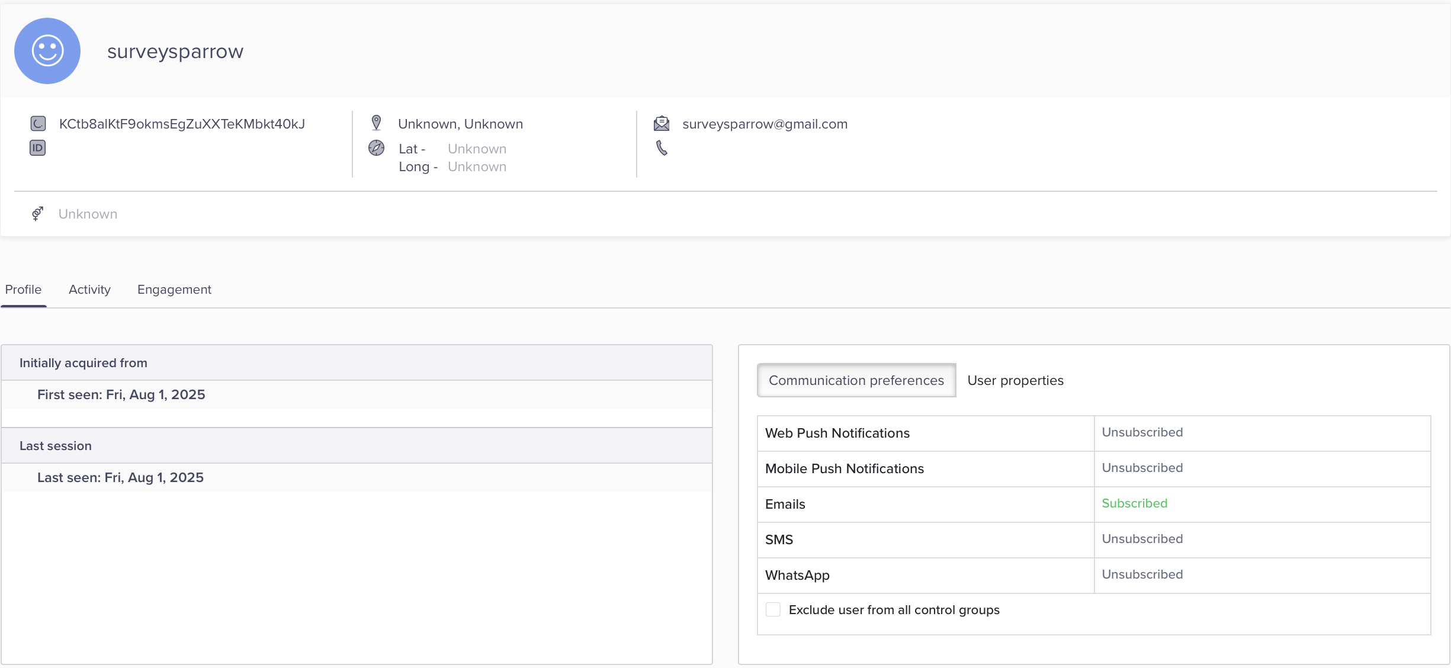Image resolution: width=1451 pixels, height=668 pixels.
Task: Click the gender symbol icon
Action: pyautogui.click(x=37, y=214)
